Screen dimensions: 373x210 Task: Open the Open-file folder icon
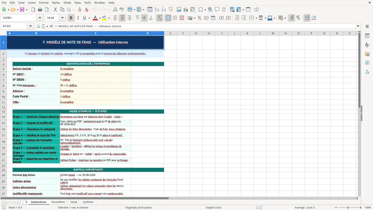point(12,10)
